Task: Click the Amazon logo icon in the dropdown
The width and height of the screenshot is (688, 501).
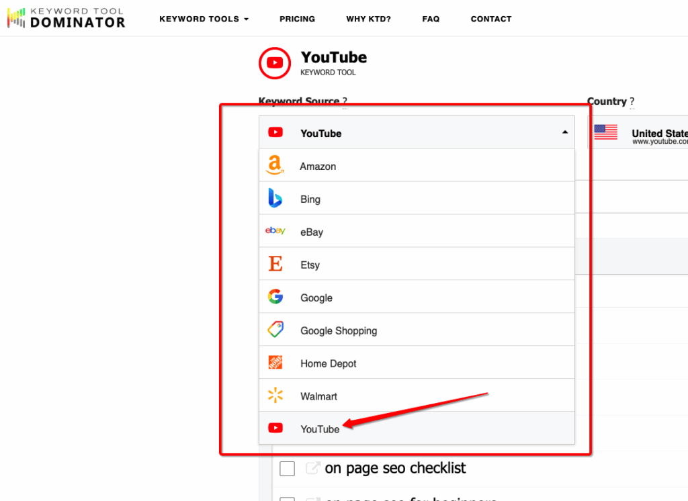Action: [x=275, y=165]
